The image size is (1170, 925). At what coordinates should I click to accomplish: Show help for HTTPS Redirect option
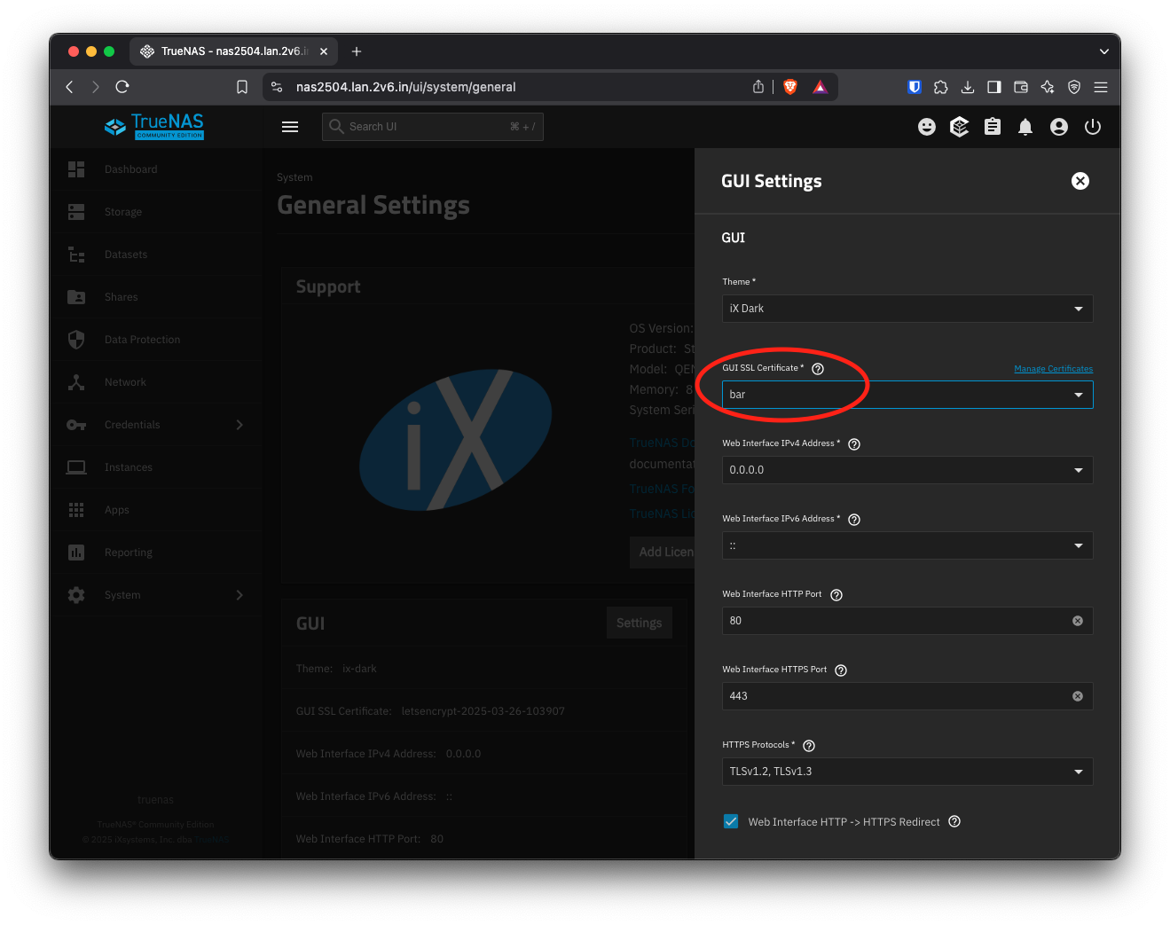click(954, 822)
